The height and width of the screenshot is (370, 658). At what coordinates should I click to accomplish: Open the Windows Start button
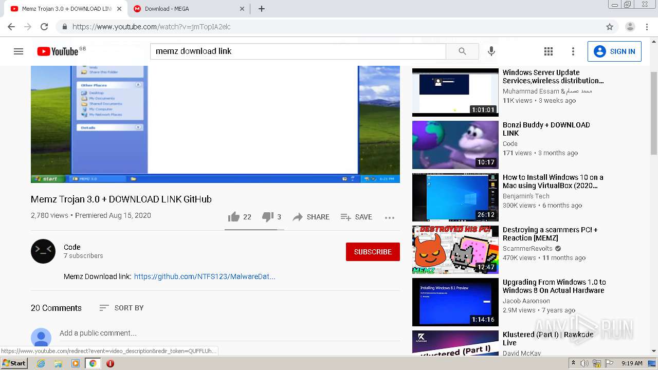click(x=14, y=363)
